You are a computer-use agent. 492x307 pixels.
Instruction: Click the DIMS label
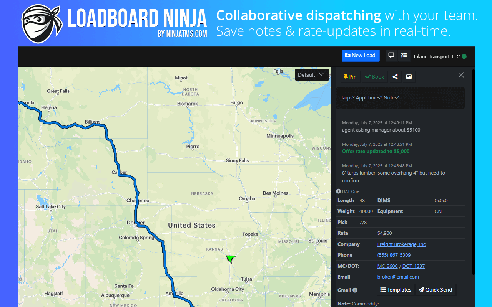(x=384, y=201)
